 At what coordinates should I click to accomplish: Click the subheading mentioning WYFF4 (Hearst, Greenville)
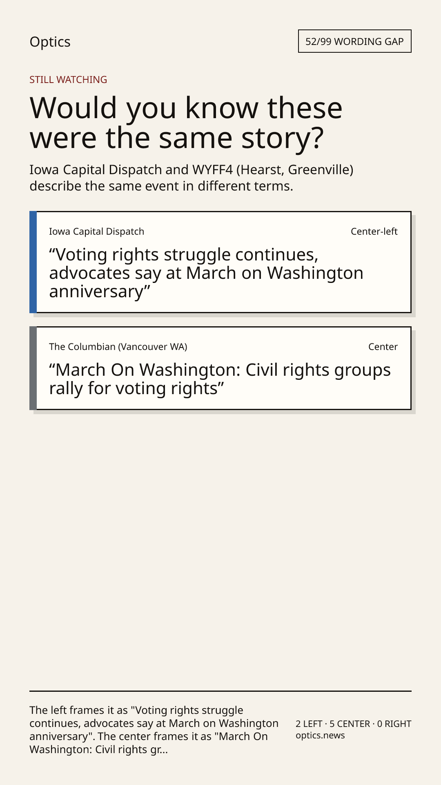click(192, 177)
